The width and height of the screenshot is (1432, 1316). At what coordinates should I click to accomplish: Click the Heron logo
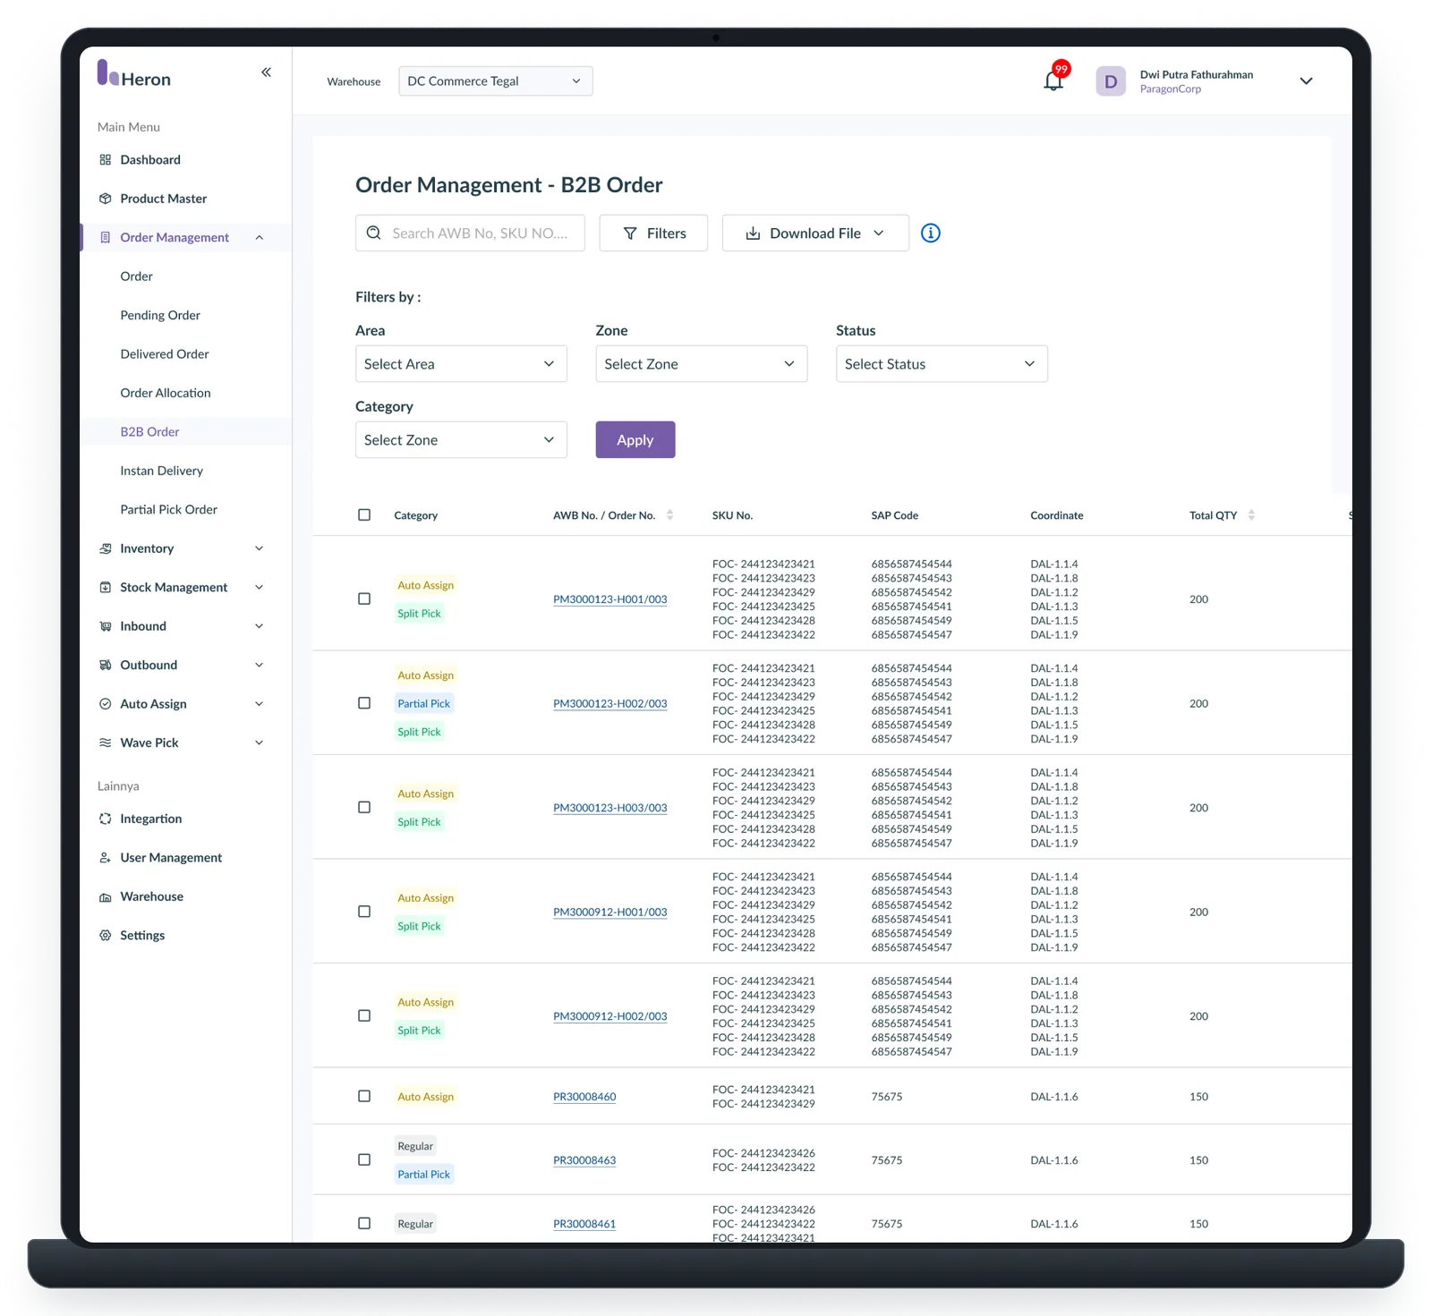(x=134, y=73)
